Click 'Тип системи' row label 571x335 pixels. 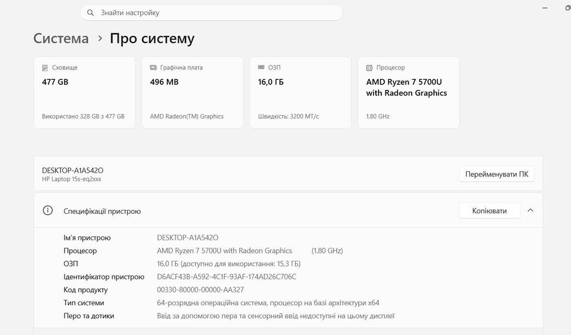tap(84, 303)
